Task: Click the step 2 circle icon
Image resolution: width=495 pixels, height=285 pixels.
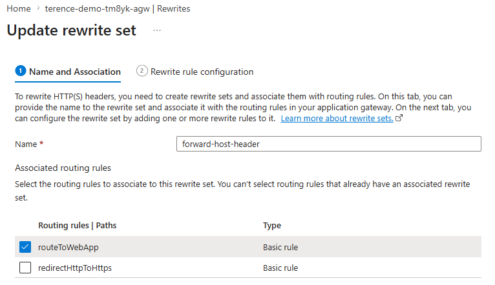Action: [142, 71]
